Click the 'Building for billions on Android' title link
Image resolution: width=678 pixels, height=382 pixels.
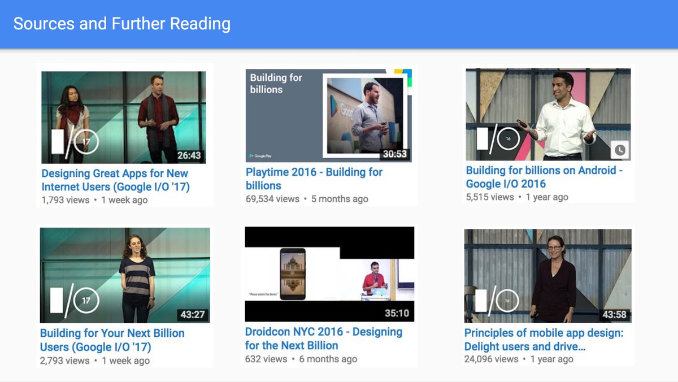point(544,177)
